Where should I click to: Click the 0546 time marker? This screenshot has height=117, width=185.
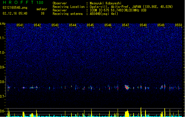108,25
